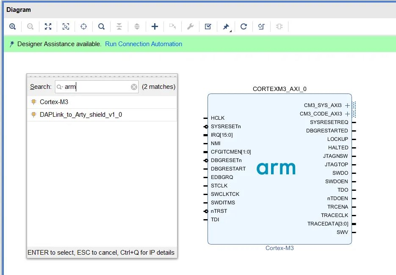This screenshot has width=396, height=275.
Task: Select the CORTEXM3_AXI_0 block arm logo
Action: click(276, 168)
